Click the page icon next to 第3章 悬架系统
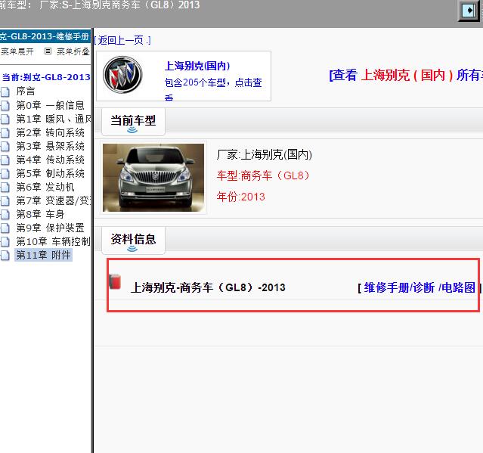Screen dimensions: 483x453 point(5,146)
